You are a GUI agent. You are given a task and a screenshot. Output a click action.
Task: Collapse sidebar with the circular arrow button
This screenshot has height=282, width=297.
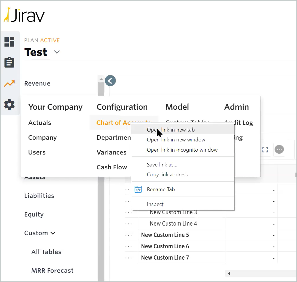click(110, 81)
